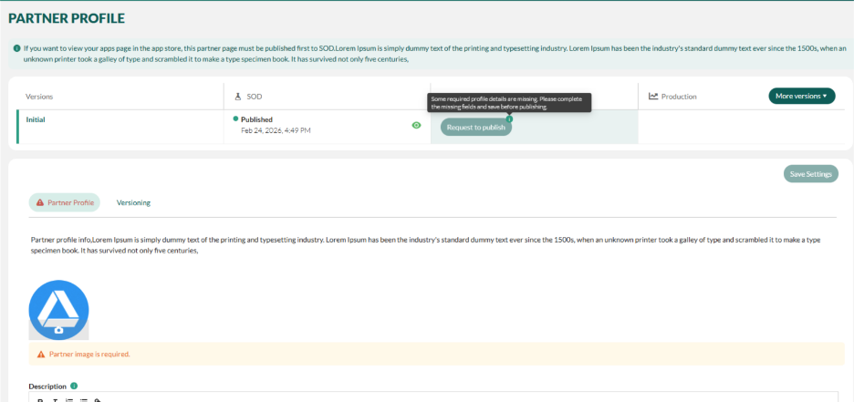Click the Production column header
The height and width of the screenshot is (402, 854).
coord(678,96)
